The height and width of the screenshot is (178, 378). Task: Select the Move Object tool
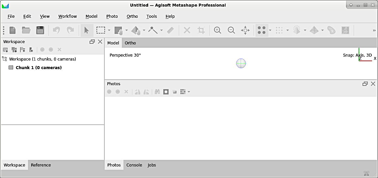coord(136,30)
